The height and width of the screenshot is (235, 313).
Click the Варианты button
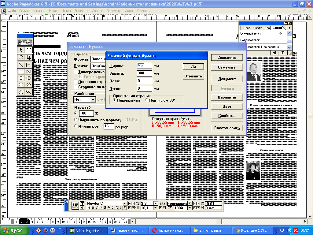[227, 97]
